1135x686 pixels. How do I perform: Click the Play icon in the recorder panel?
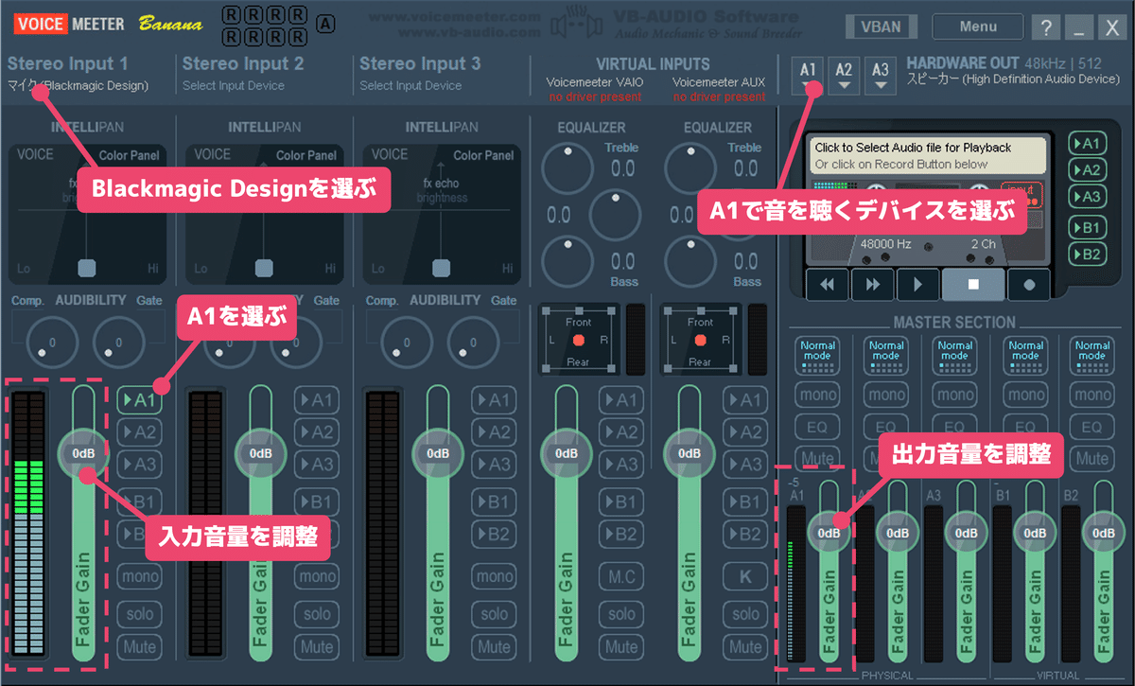[918, 284]
